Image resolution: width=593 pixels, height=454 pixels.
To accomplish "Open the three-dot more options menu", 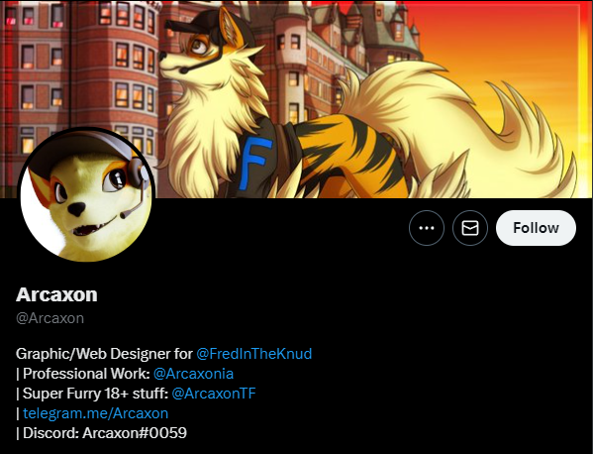I will coord(427,228).
